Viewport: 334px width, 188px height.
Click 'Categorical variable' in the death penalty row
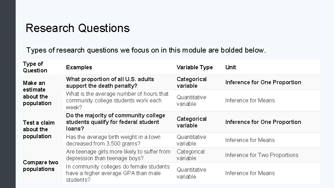pos(192,83)
